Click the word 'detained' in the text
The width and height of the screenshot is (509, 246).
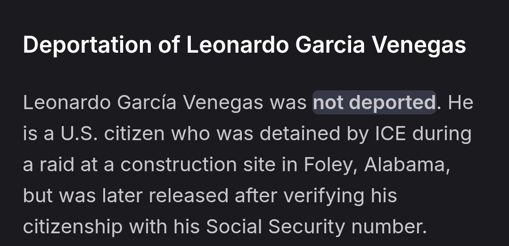(300, 133)
